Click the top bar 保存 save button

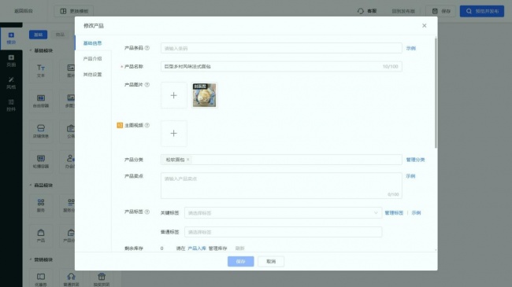441,11
